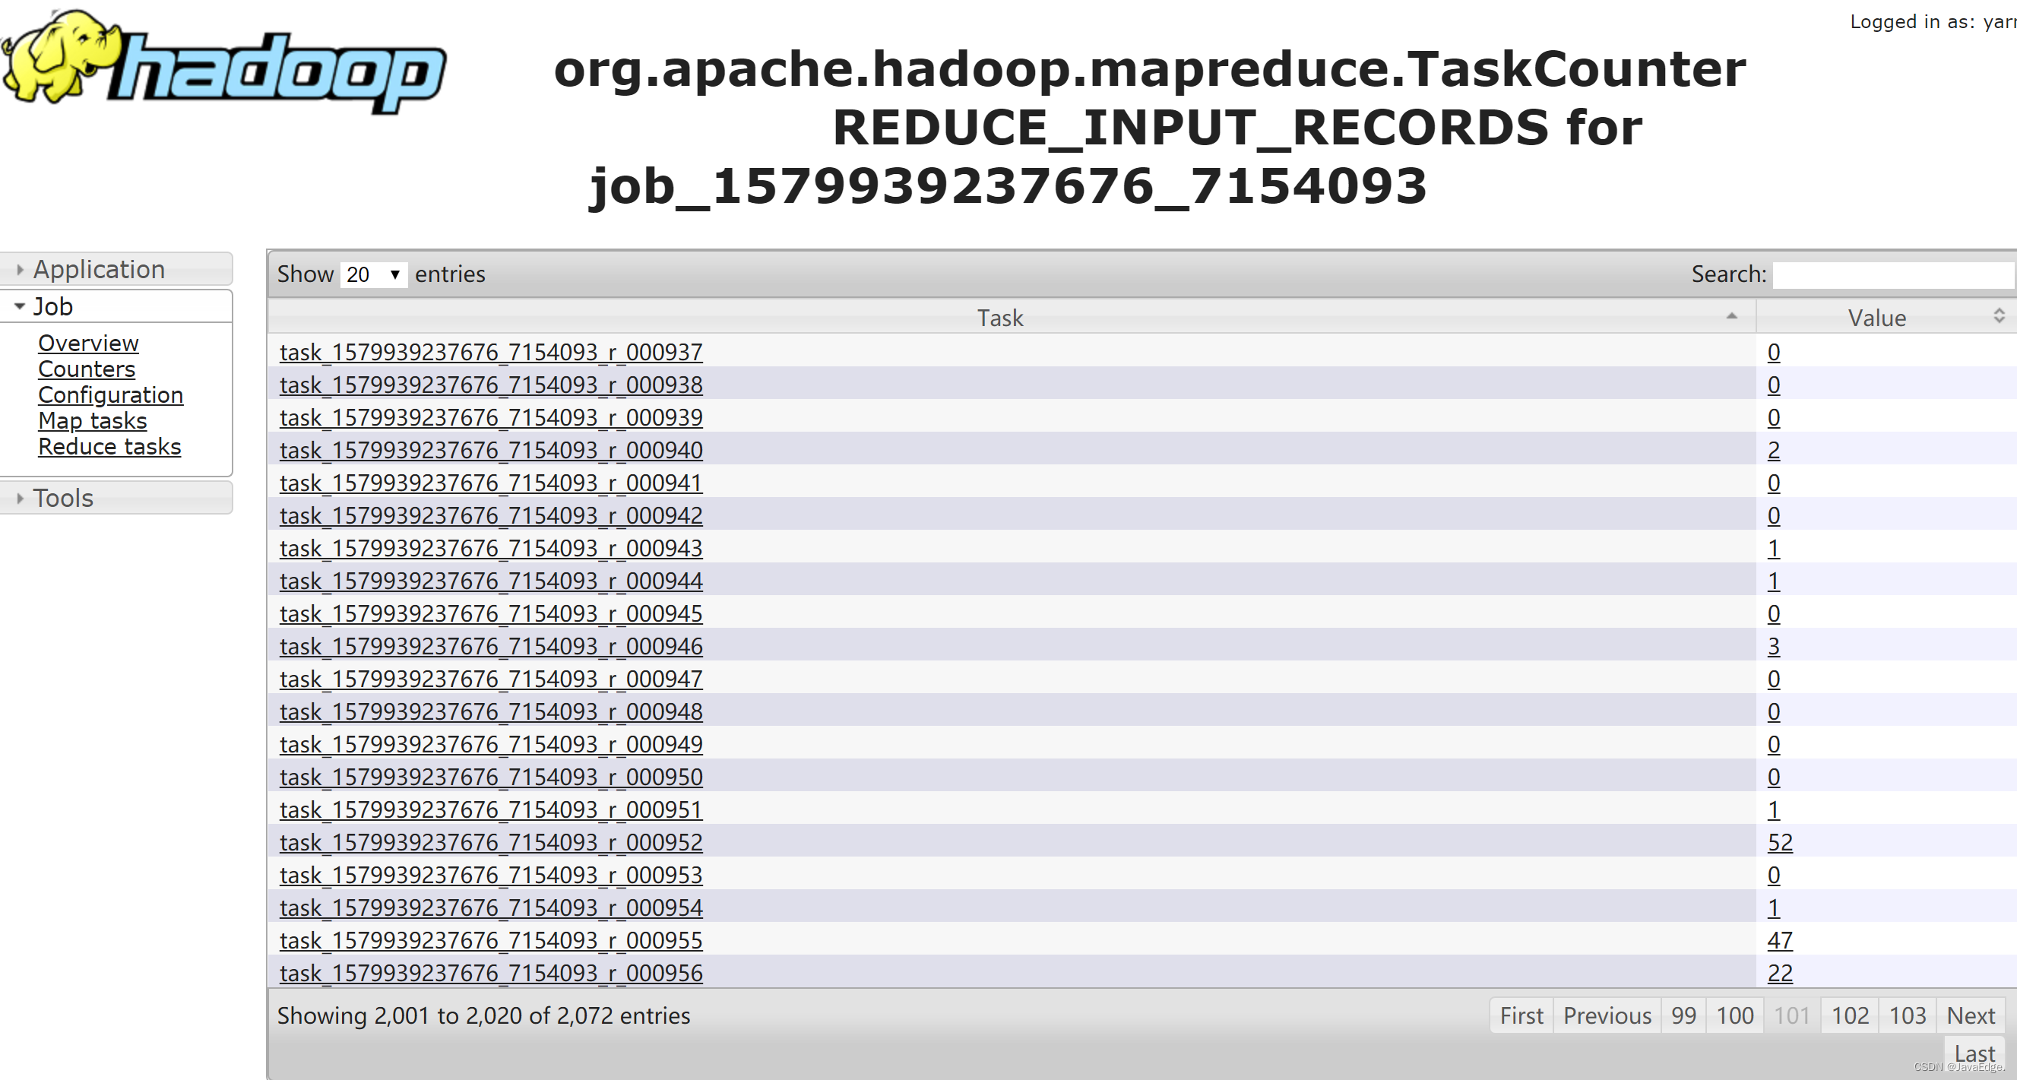
Task: Jump to page 103
Action: click(1907, 1016)
